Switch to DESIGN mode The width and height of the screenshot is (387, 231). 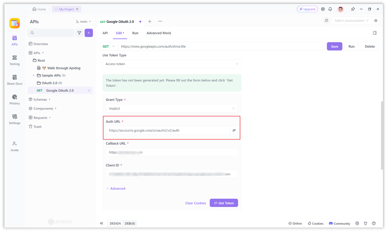(115, 223)
